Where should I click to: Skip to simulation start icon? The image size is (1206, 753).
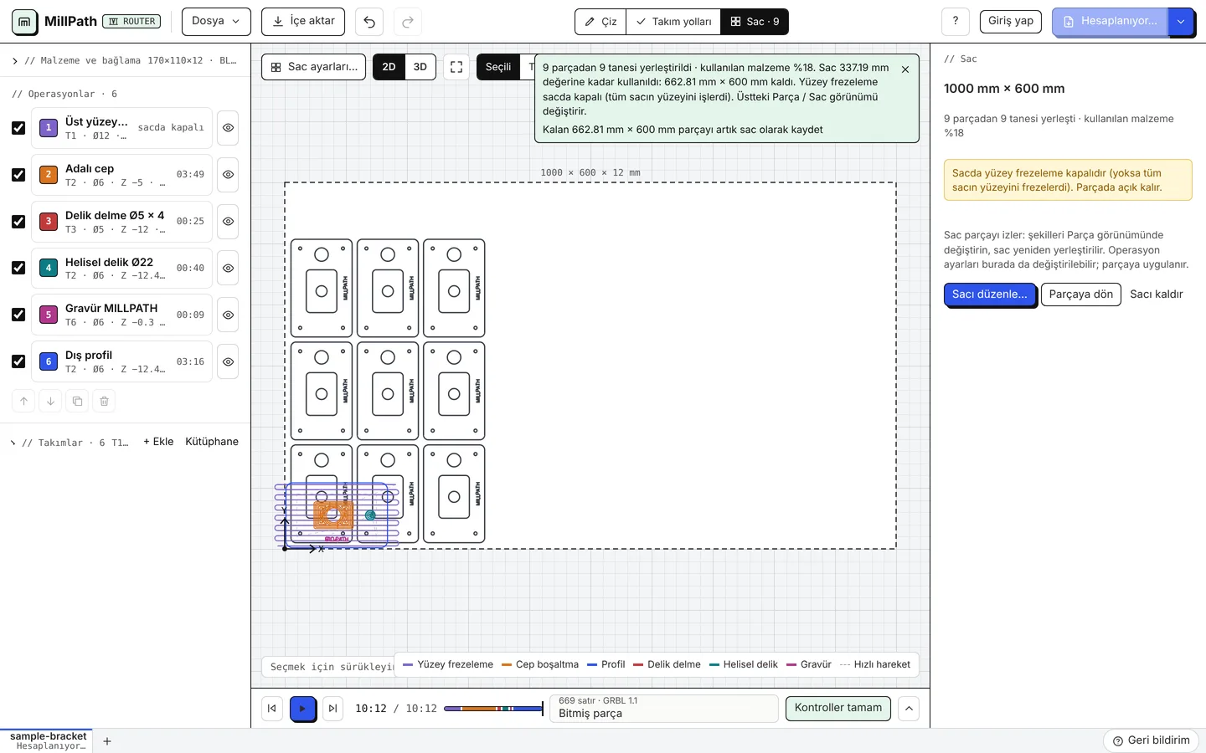(x=272, y=709)
